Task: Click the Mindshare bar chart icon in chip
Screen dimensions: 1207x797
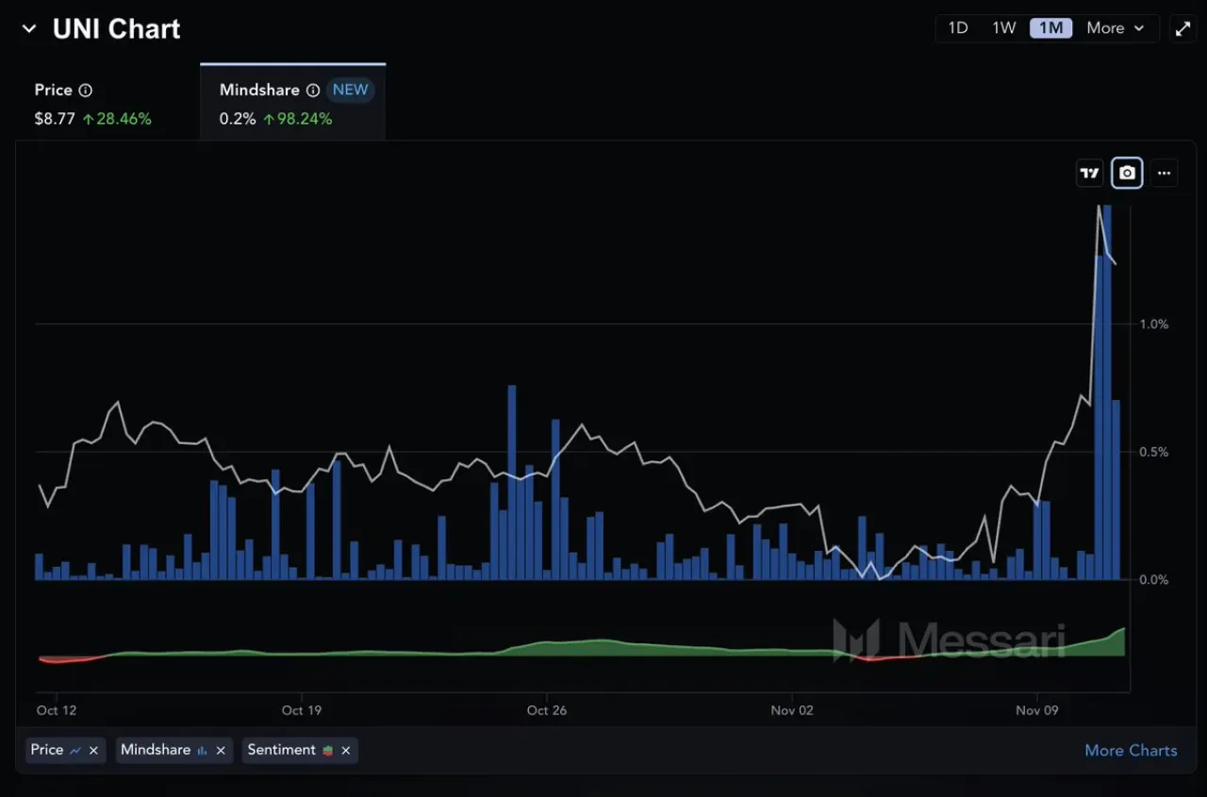Action: pos(202,751)
